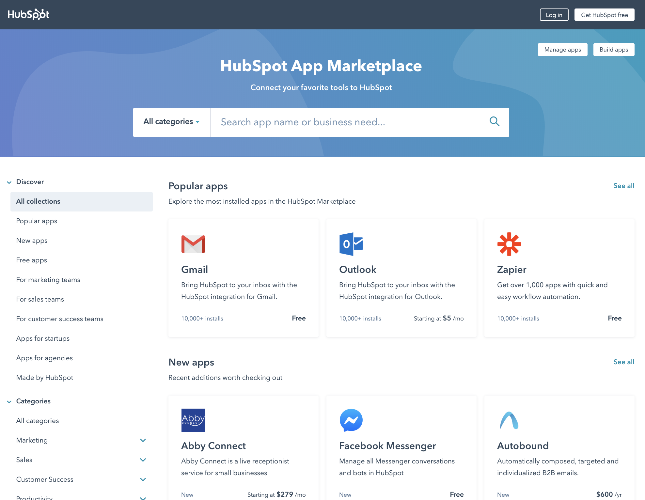Open the Marketing category

click(32, 440)
